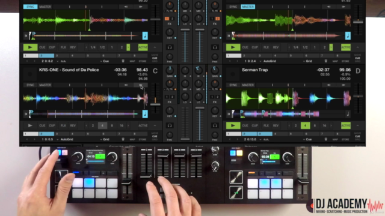Enable SYNC on Deck C
Screen dimensions: 385x216
(30, 85)
